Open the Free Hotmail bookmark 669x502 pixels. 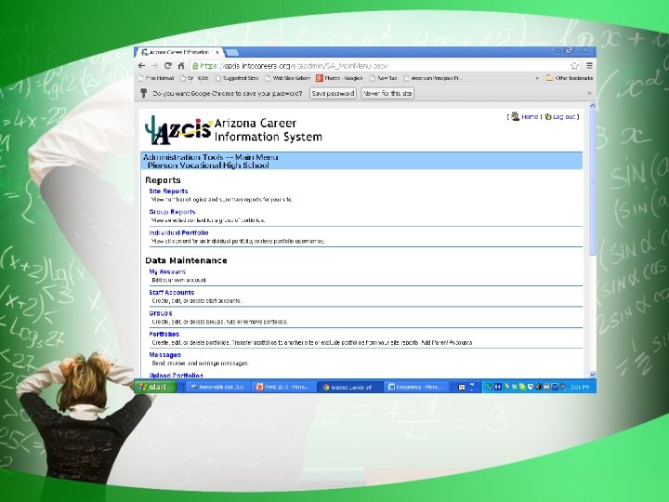click(x=157, y=78)
